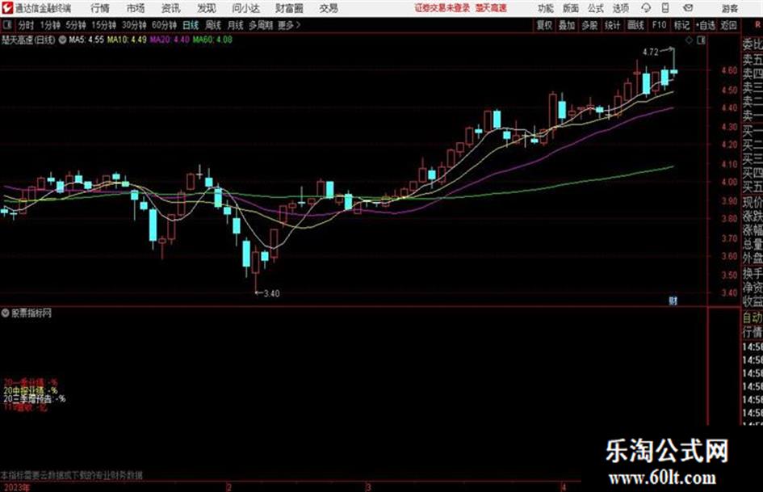Click the 统计 statistics toolbar button
Image resolution: width=763 pixels, height=492 pixels.
click(x=613, y=25)
